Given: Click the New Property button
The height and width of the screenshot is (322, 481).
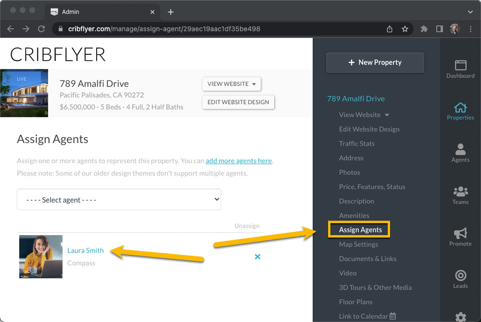Looking at the screenshot, I should click(375, 62).
